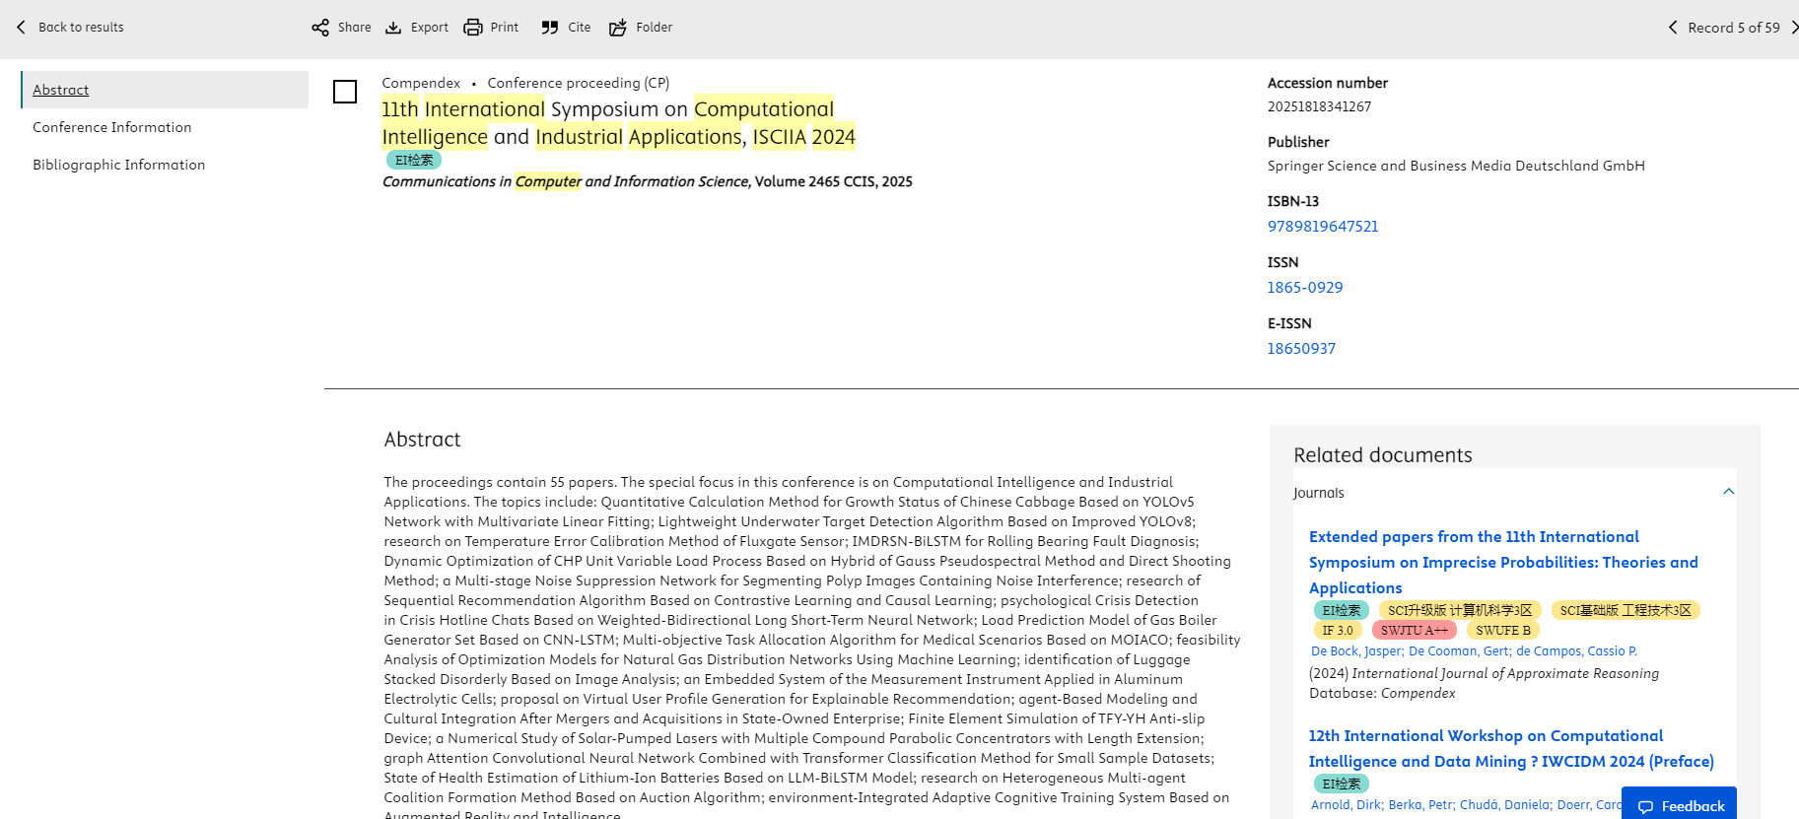This screenshot has width=1799, height=819.
Task: Click the Print icon
Action: click(x=473, y=28)
